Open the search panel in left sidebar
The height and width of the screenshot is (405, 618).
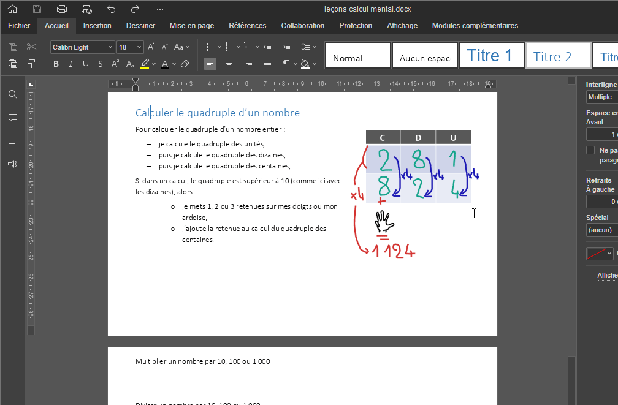tap(13, 94)
